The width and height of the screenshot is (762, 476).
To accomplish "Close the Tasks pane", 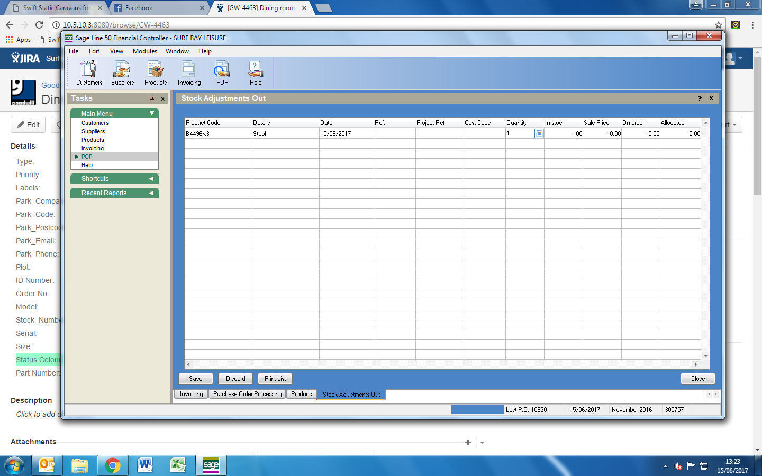I will pyautogui.click(x=162, y=99).
